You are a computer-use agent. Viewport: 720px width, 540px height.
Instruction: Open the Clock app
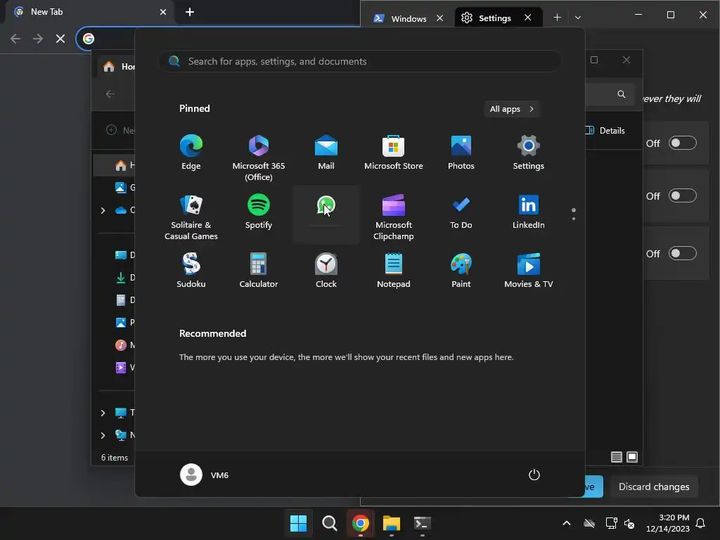point(326,271)
